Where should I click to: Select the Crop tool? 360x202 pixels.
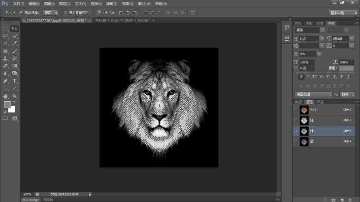pyautogui.click(x=5, y=43)
